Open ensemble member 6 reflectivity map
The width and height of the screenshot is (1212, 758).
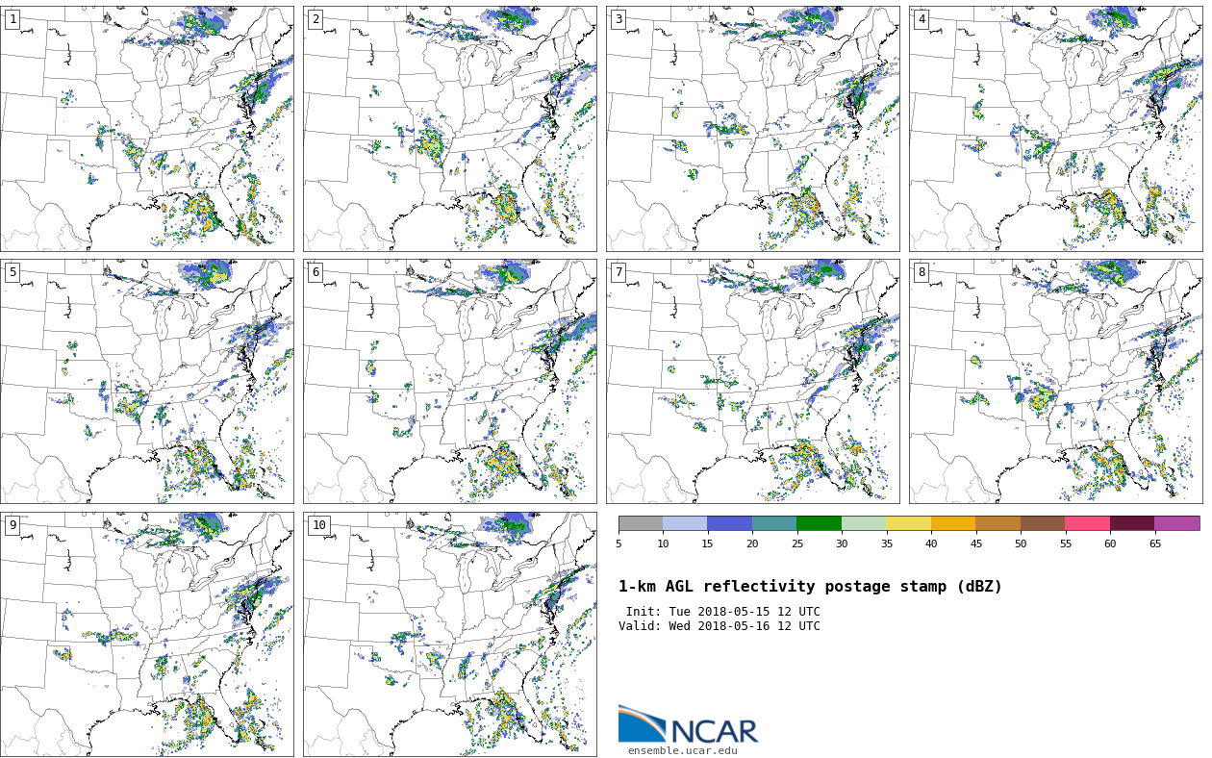coord(450,381)
